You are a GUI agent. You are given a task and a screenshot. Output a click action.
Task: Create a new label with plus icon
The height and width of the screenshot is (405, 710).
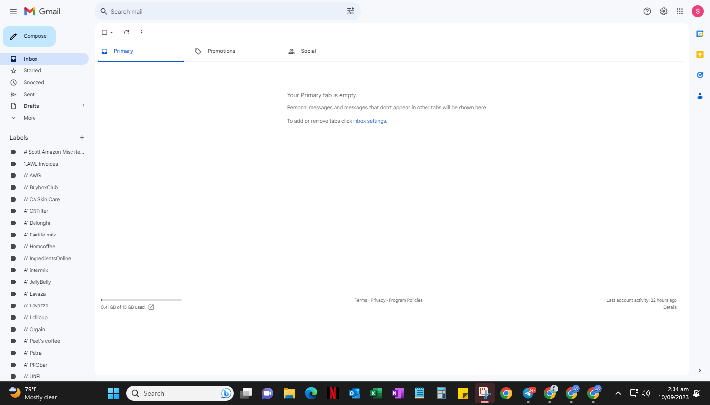[x=82, y=138]
